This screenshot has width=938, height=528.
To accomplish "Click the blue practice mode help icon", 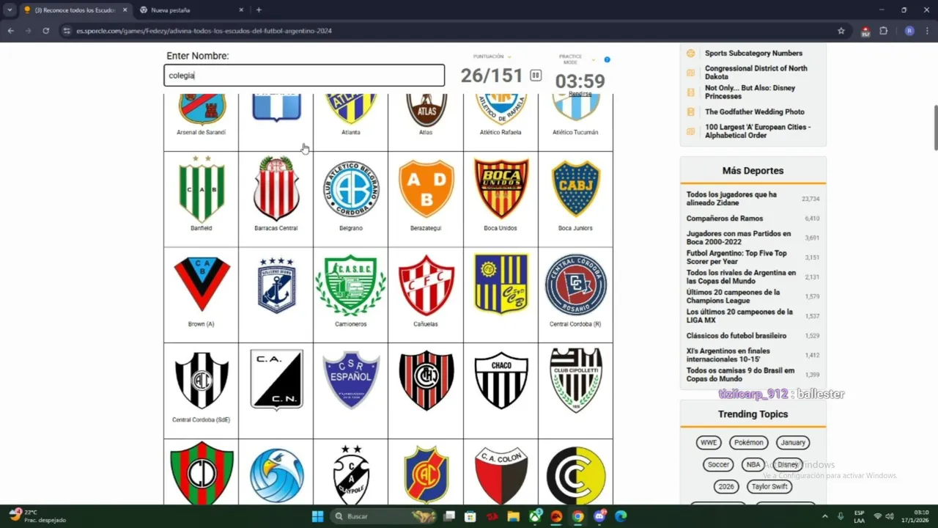I will tap(607, 59).
